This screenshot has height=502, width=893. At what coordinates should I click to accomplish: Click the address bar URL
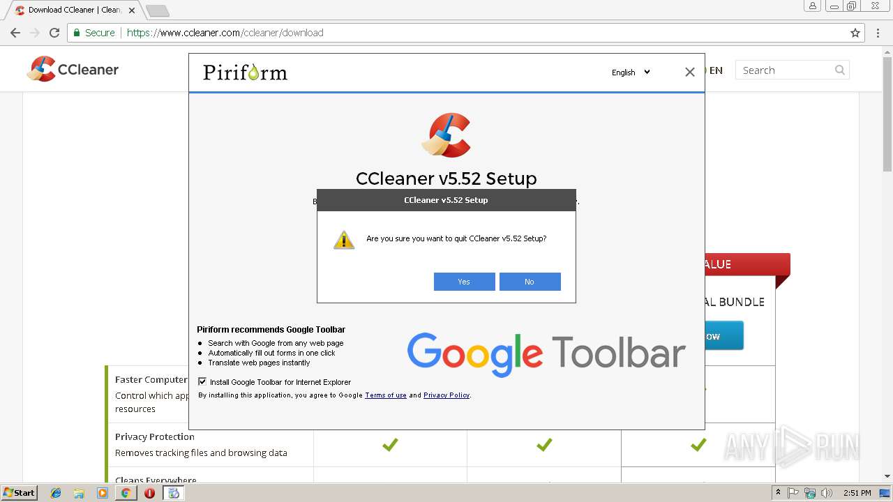click(x=225, y=33)
